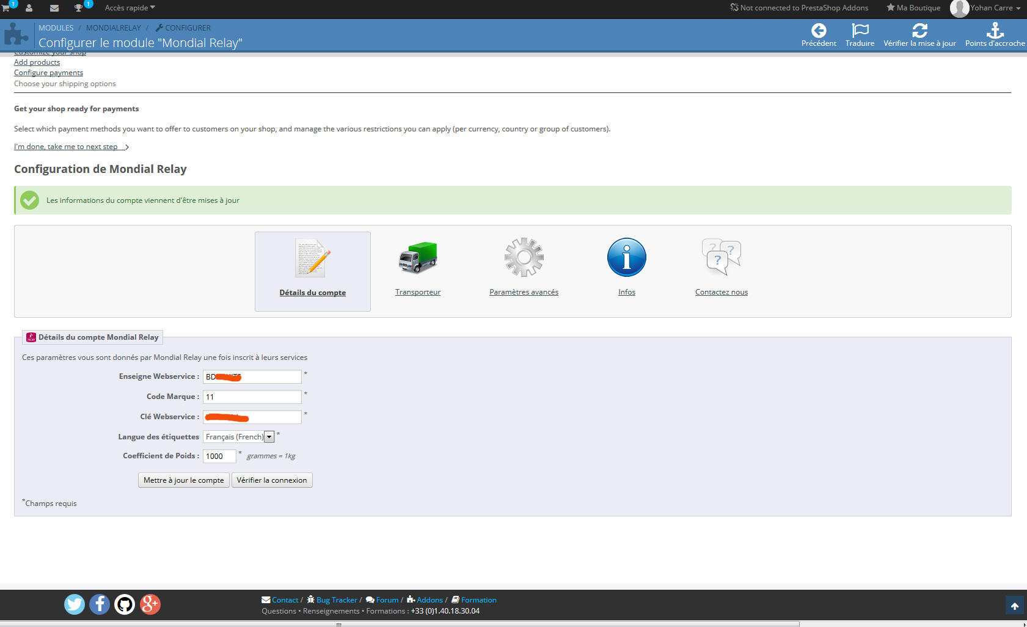Click Vérifier la mise à jour refresh button
This screenshot has height=627, width=1027.
(x=919, y=35)
